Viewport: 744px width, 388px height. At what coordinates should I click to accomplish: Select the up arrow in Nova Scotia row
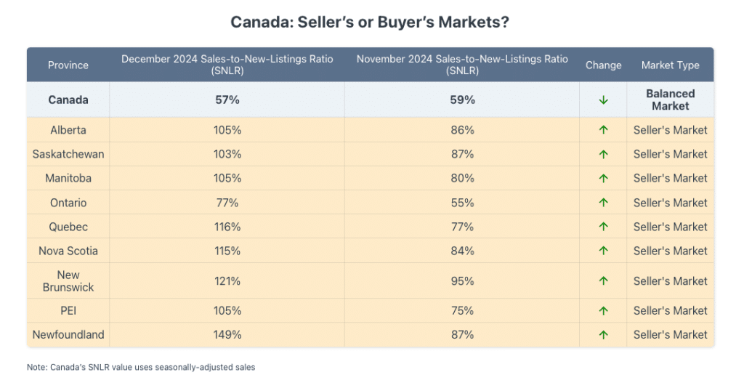(603, 251)
